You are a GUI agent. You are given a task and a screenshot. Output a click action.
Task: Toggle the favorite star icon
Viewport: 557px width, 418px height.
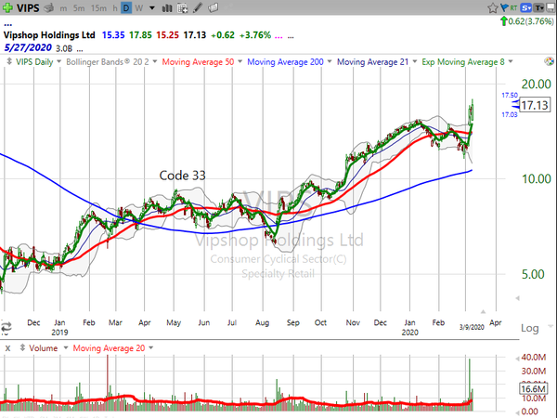[x=492, y=7]
